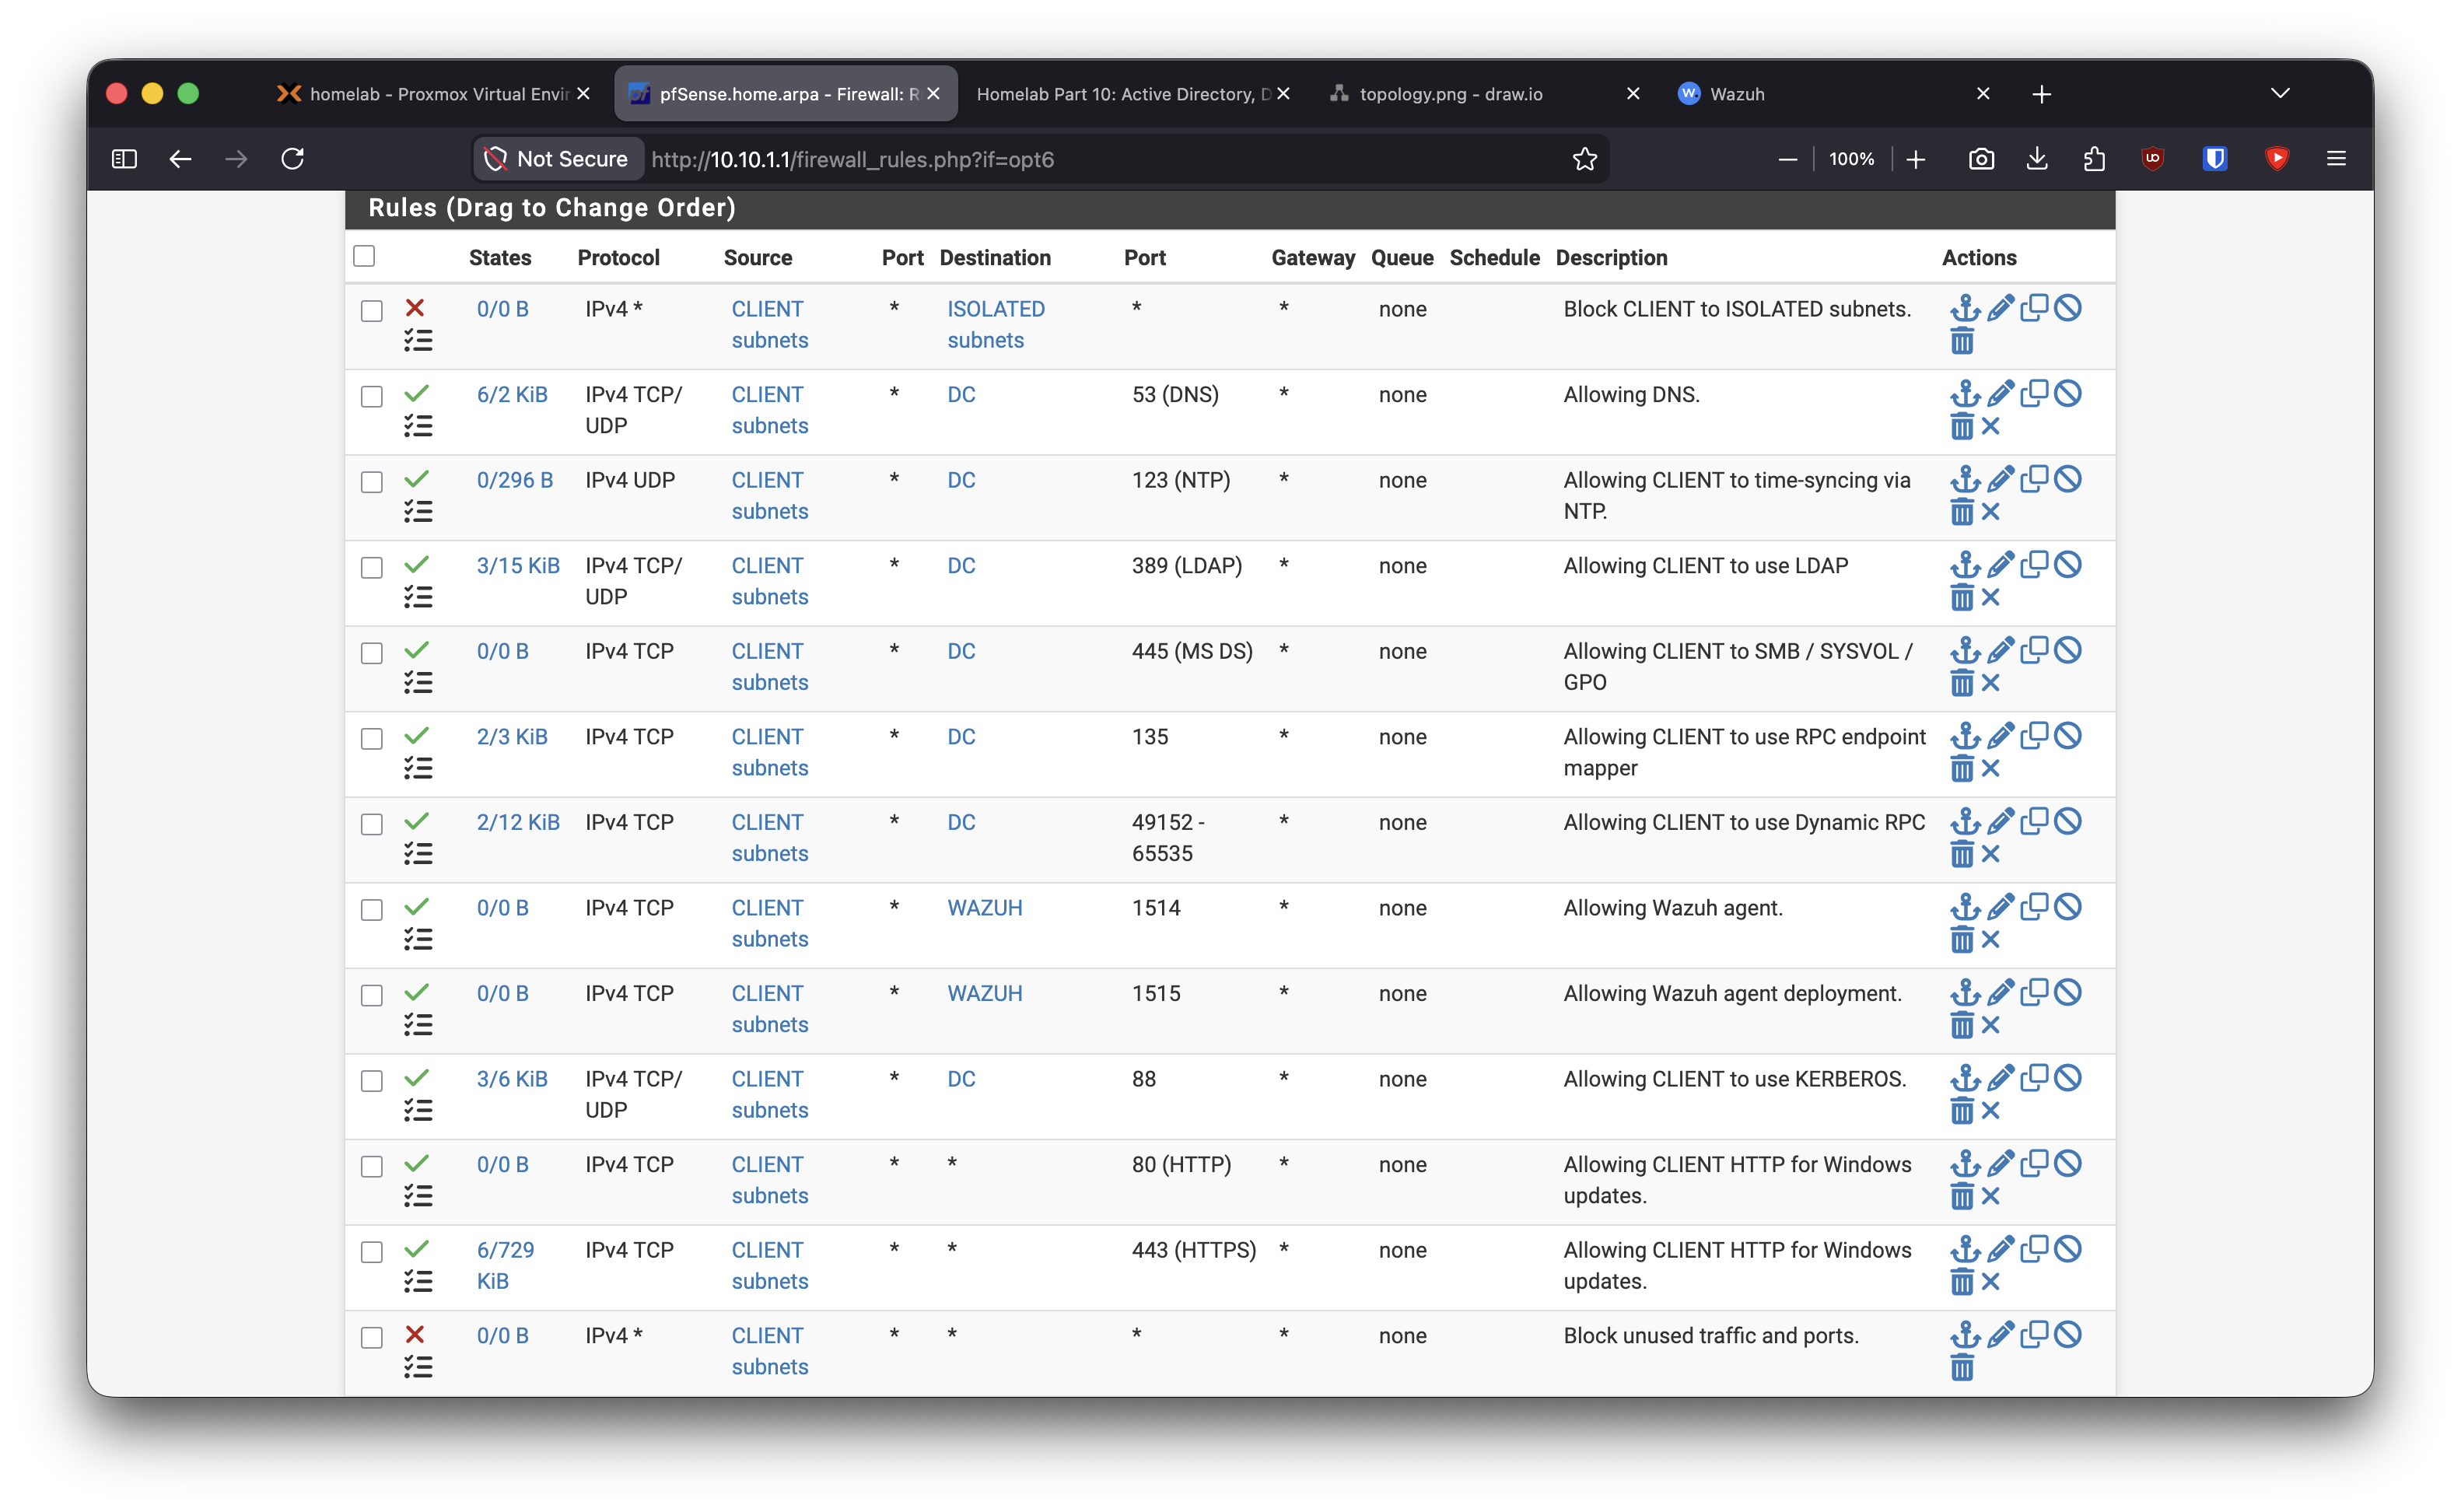Open 6/729 KiB states link
The height and width of the screenshot is (1512, 2461).
[505, 1265]
